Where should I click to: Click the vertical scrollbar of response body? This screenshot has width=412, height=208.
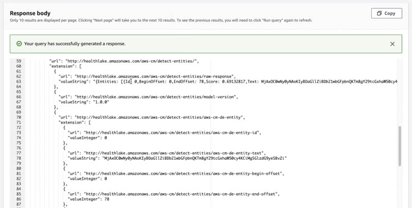point(400,146)
